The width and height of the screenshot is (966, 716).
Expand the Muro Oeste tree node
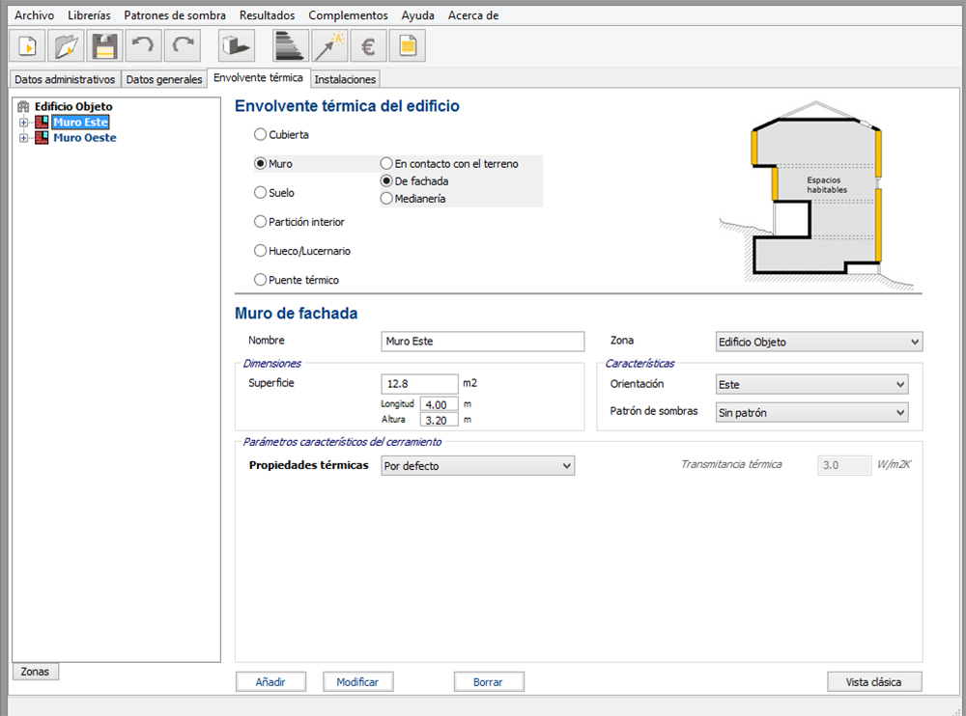(23, 138)
